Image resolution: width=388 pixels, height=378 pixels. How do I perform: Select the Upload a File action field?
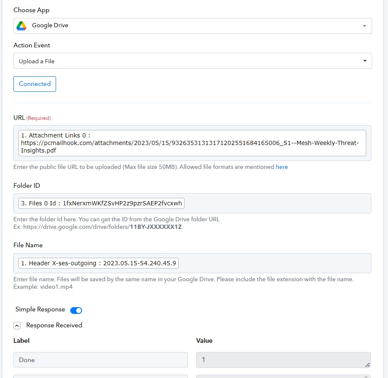(193, 61)
